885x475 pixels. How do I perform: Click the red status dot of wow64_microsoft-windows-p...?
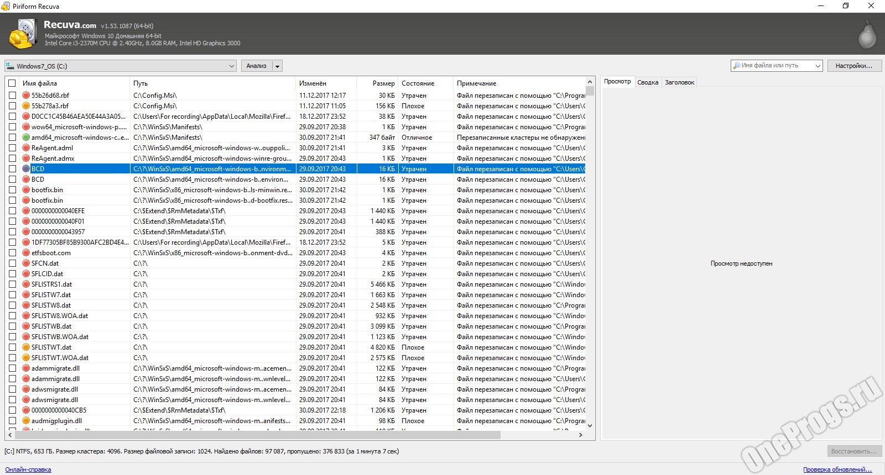coord(26,127)
